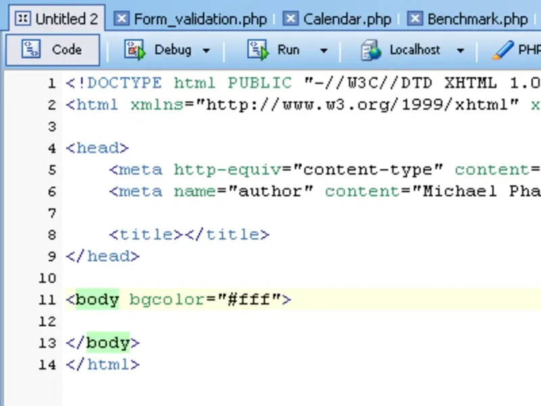This screenshot has width=541, height=406.
Task: Click the "#fff" value on line 11
Action: (x=249, y=300)
